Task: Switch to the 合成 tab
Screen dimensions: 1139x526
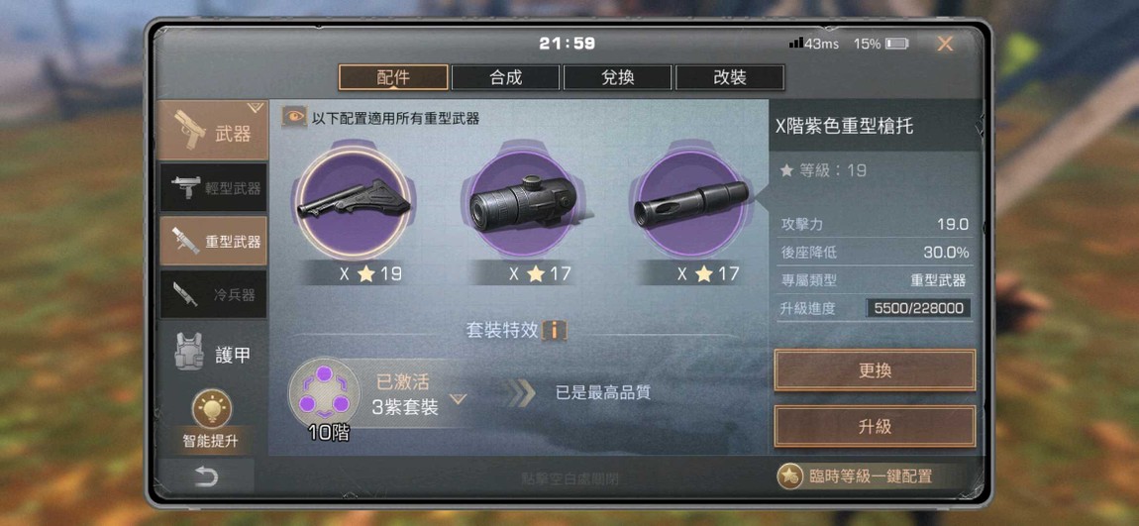Action: pyautogui.click(x=505, y=77)
